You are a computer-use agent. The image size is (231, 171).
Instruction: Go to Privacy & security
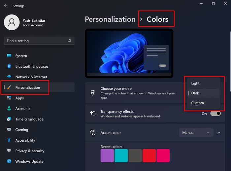pos(39,151)
